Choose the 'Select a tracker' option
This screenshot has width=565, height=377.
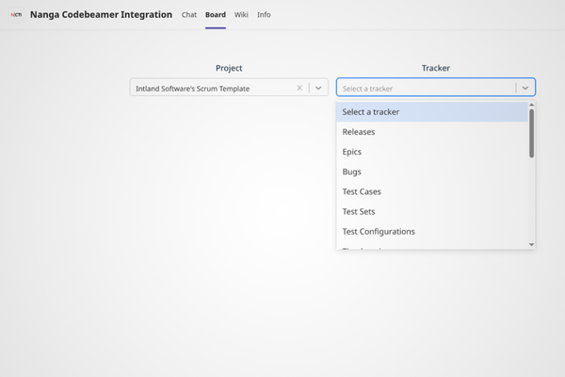pos(432,112)
